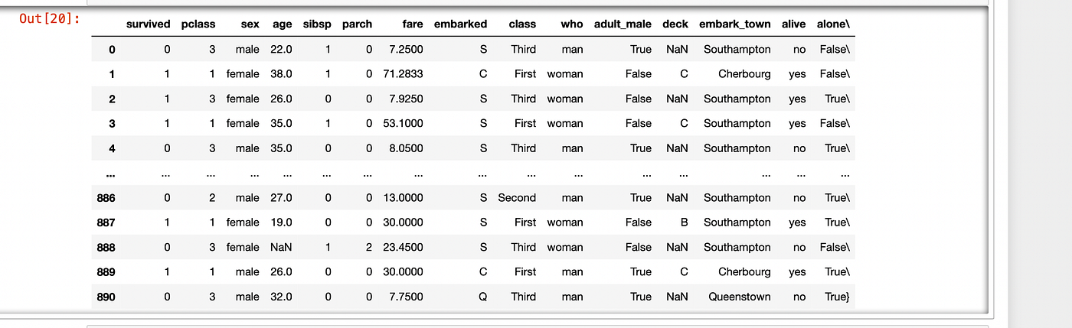Select the "embarked" column header
Screen dimensions: 1072x328
coord(460,24)
